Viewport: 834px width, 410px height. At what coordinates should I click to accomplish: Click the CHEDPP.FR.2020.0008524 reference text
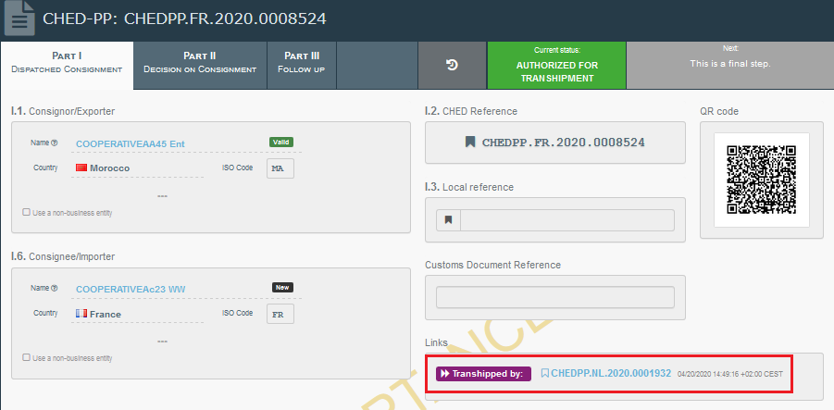(564, 143)
